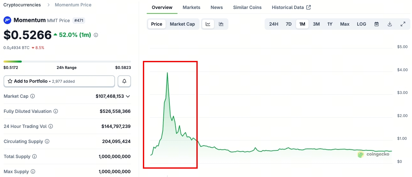The image size is (412, 177).
Task: Click the $144,797,239 trading volume value
Action: 116,126
